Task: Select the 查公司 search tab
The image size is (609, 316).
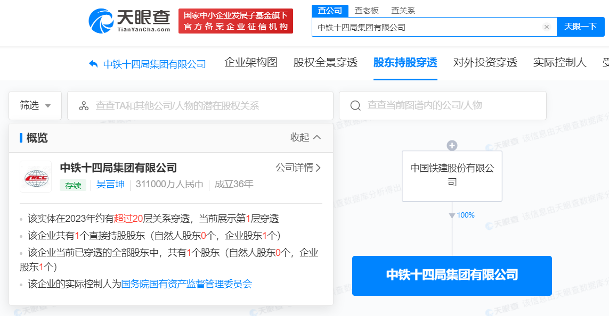Action: [x=330, y=11]
